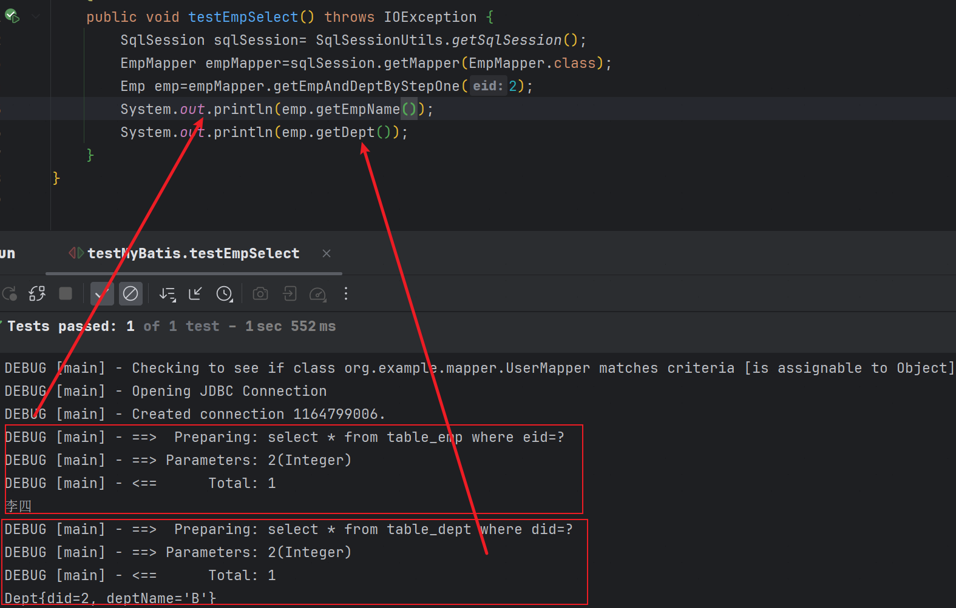Click 'select * from table_dept' log line

coord(288,529)
